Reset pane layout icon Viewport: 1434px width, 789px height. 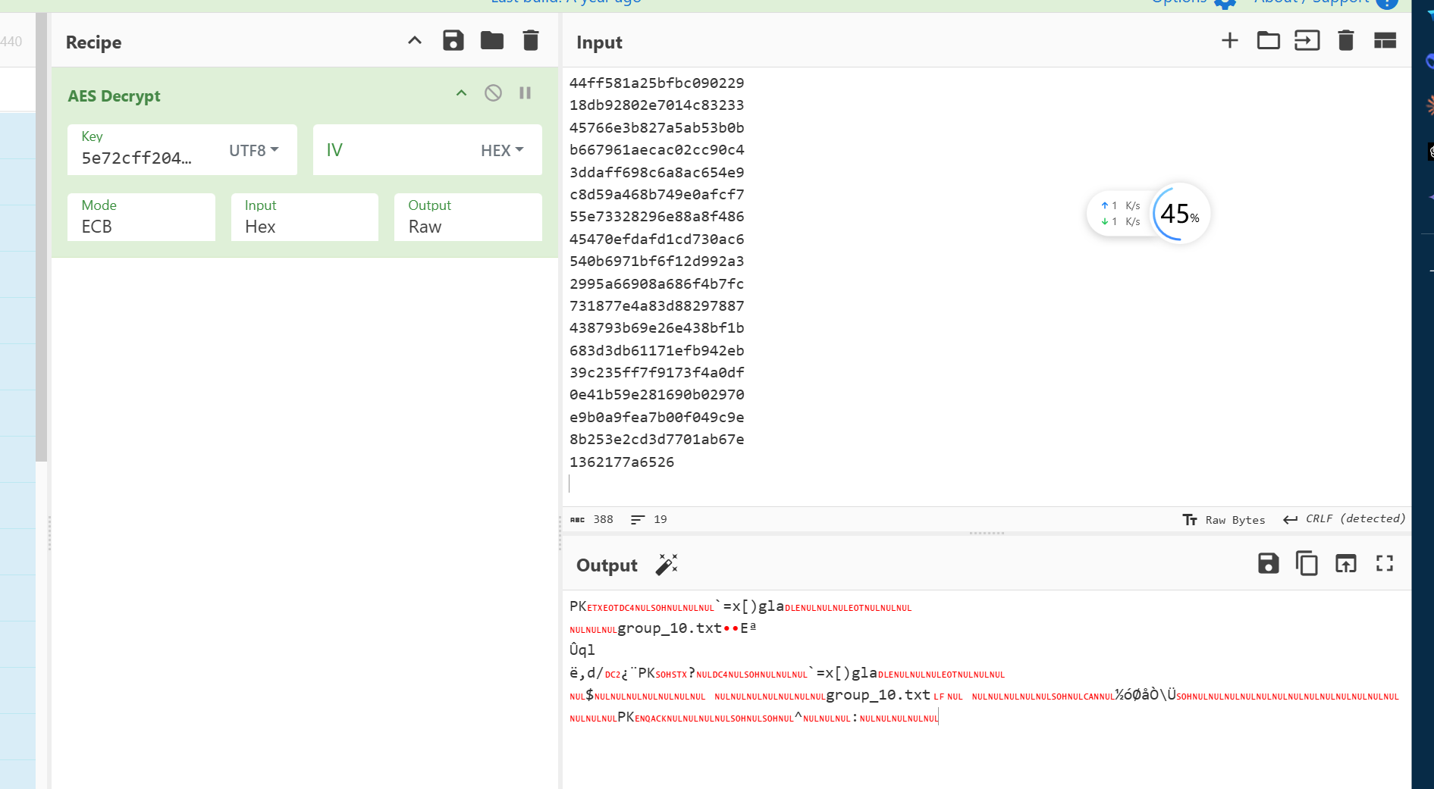point(1385,41)
